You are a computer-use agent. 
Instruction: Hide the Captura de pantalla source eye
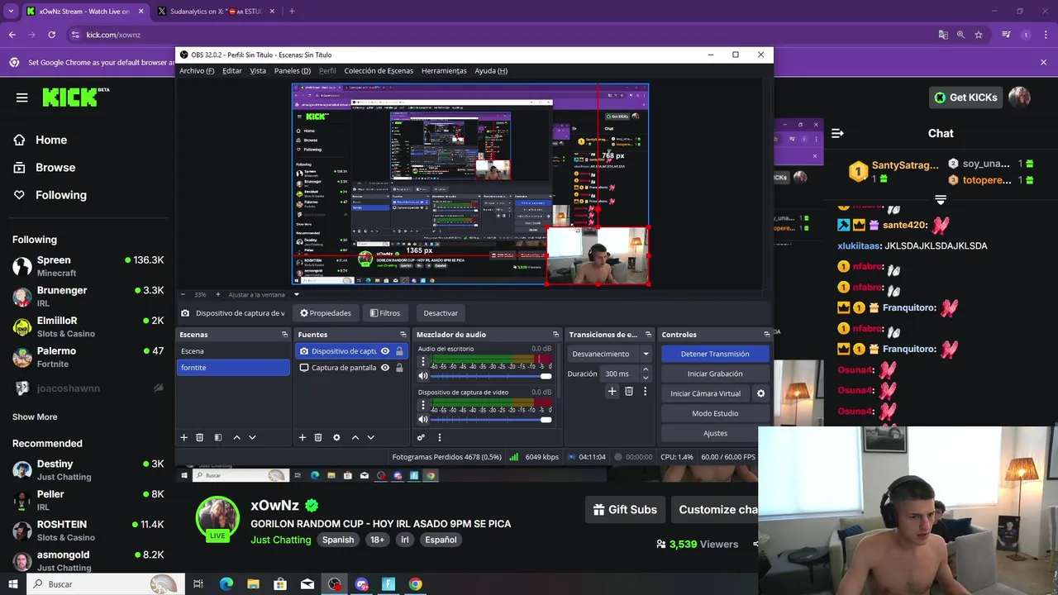[385, 368]
